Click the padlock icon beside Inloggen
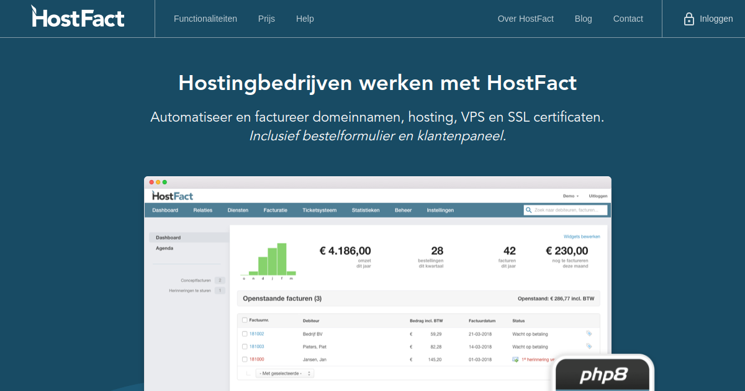Viewport: 745px width, 391px height. (689, 19)
